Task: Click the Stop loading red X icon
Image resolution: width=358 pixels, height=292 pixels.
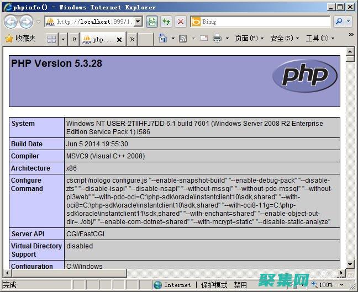Action: pyautogui.click(x=180, y=22)
